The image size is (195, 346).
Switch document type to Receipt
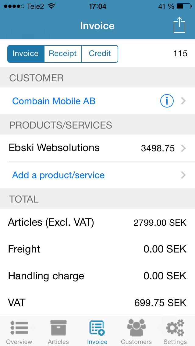coord(63,54)
